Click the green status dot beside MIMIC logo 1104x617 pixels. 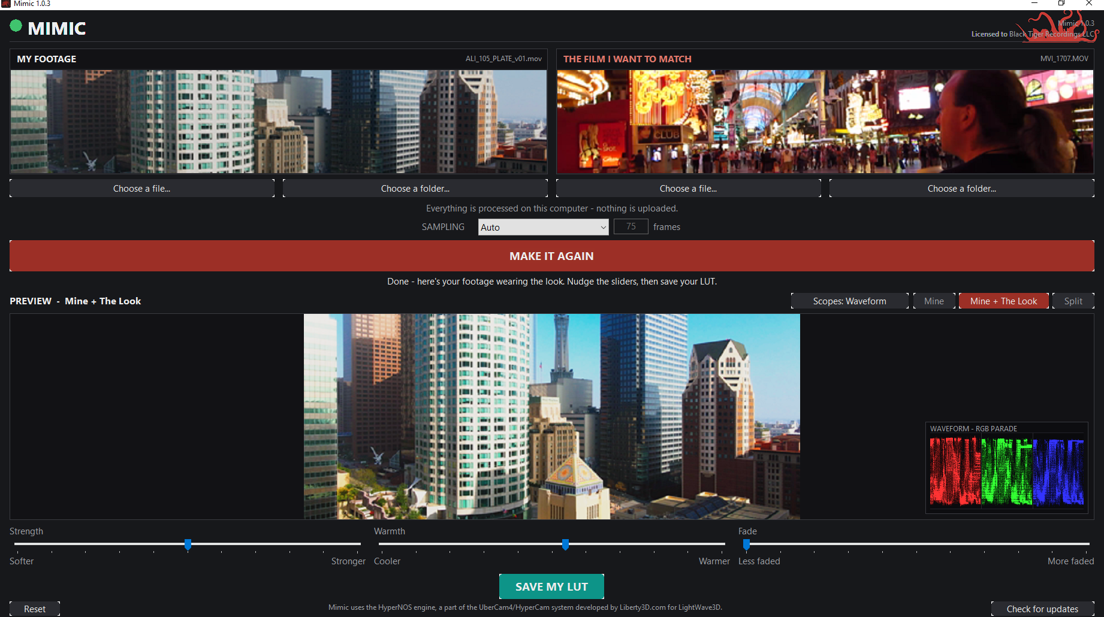[16, 26]
